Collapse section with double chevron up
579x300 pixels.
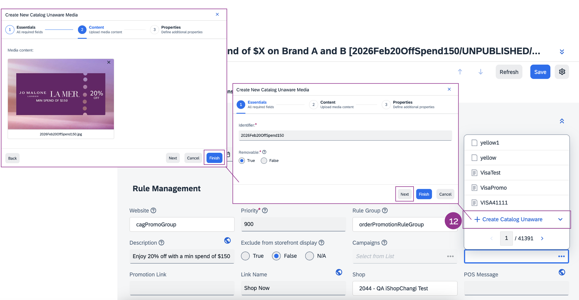[562, 121]
